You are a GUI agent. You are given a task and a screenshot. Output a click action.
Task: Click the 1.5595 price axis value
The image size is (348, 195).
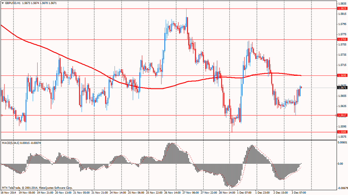tap(342, 127)
